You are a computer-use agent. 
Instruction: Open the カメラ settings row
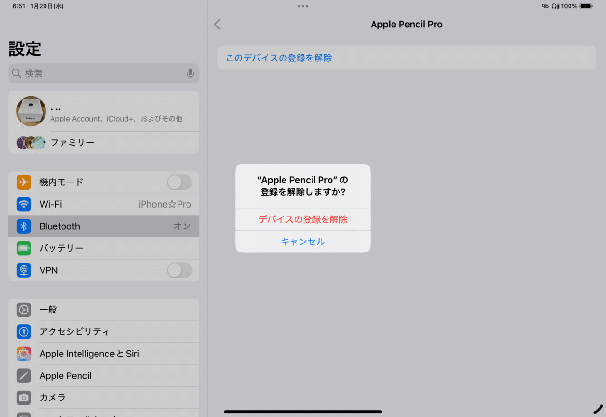(x=104, y=398)
